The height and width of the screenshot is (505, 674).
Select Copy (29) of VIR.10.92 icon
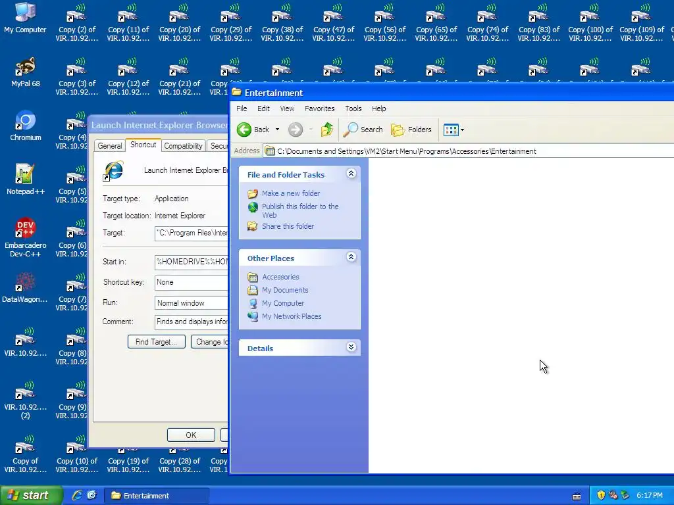coord(231,23)
